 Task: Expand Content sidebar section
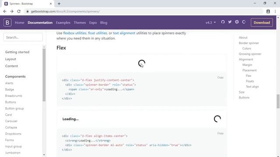click(12, 66)
